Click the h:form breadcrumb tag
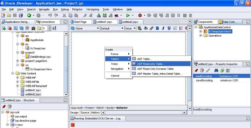This screenshot has height=128, width=251. [x=122, y=108]
